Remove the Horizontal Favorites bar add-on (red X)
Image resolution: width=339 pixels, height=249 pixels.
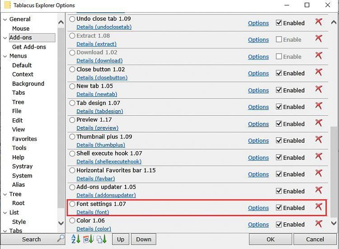pos(319,173)
